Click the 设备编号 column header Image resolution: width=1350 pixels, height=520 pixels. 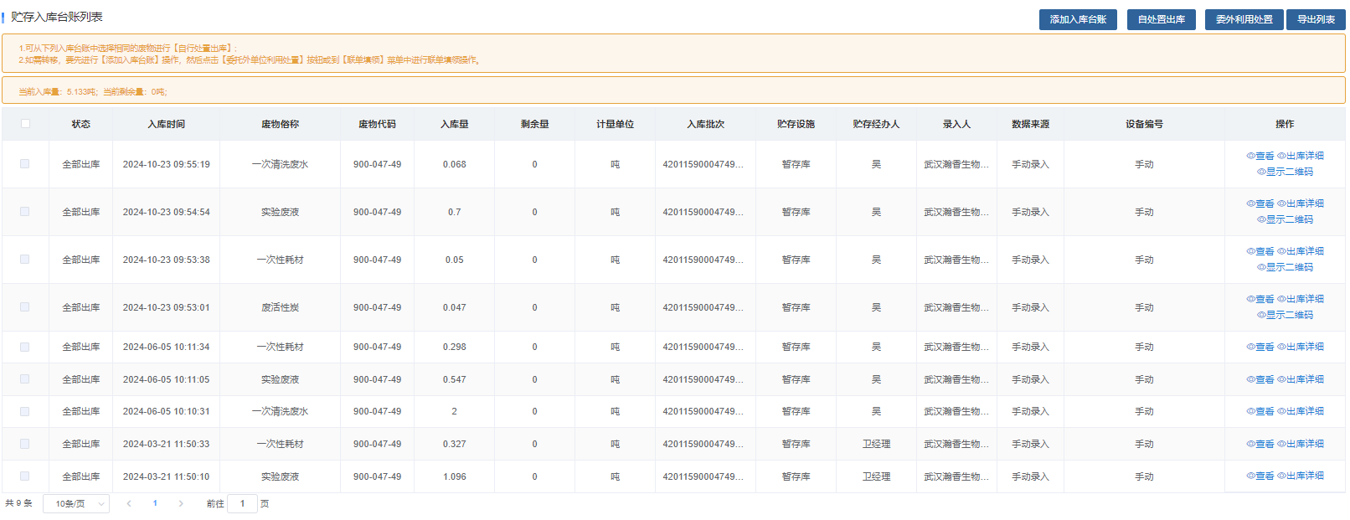(1144, 124)
